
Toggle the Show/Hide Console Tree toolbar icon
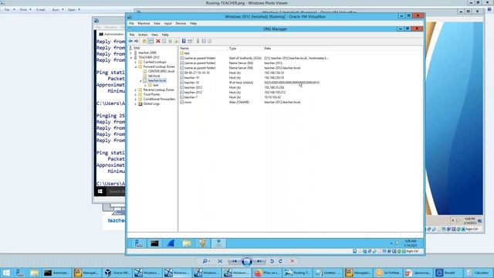(x=151, y=41)
